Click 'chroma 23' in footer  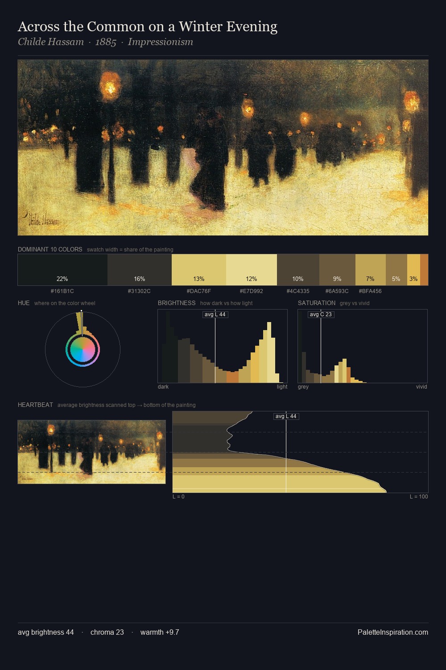click(x=107, y=632)
